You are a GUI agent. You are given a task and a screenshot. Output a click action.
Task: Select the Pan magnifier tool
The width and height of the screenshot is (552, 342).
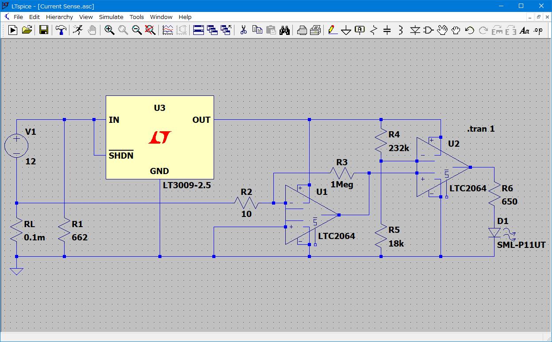coord(123,30)
